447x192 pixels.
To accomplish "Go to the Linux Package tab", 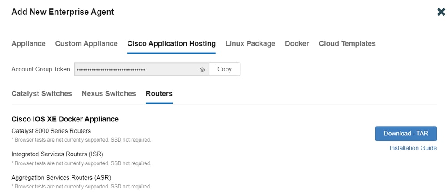I will pyautogui.click(x=250, y=43).
